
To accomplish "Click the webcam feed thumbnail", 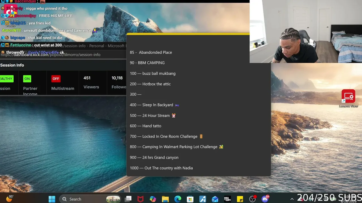I will pos(306,31).
